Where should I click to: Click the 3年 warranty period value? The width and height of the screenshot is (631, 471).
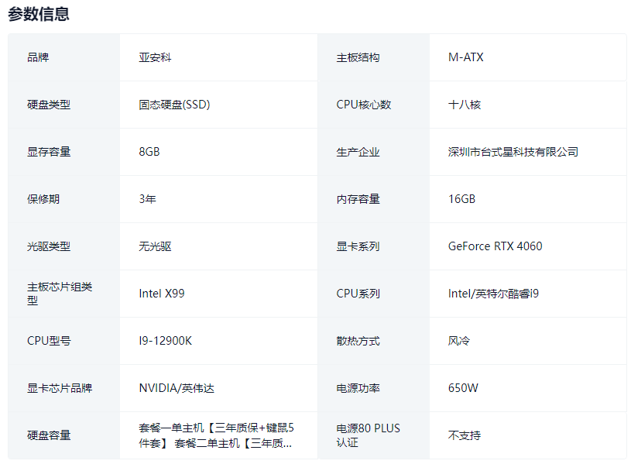[147, 199]
